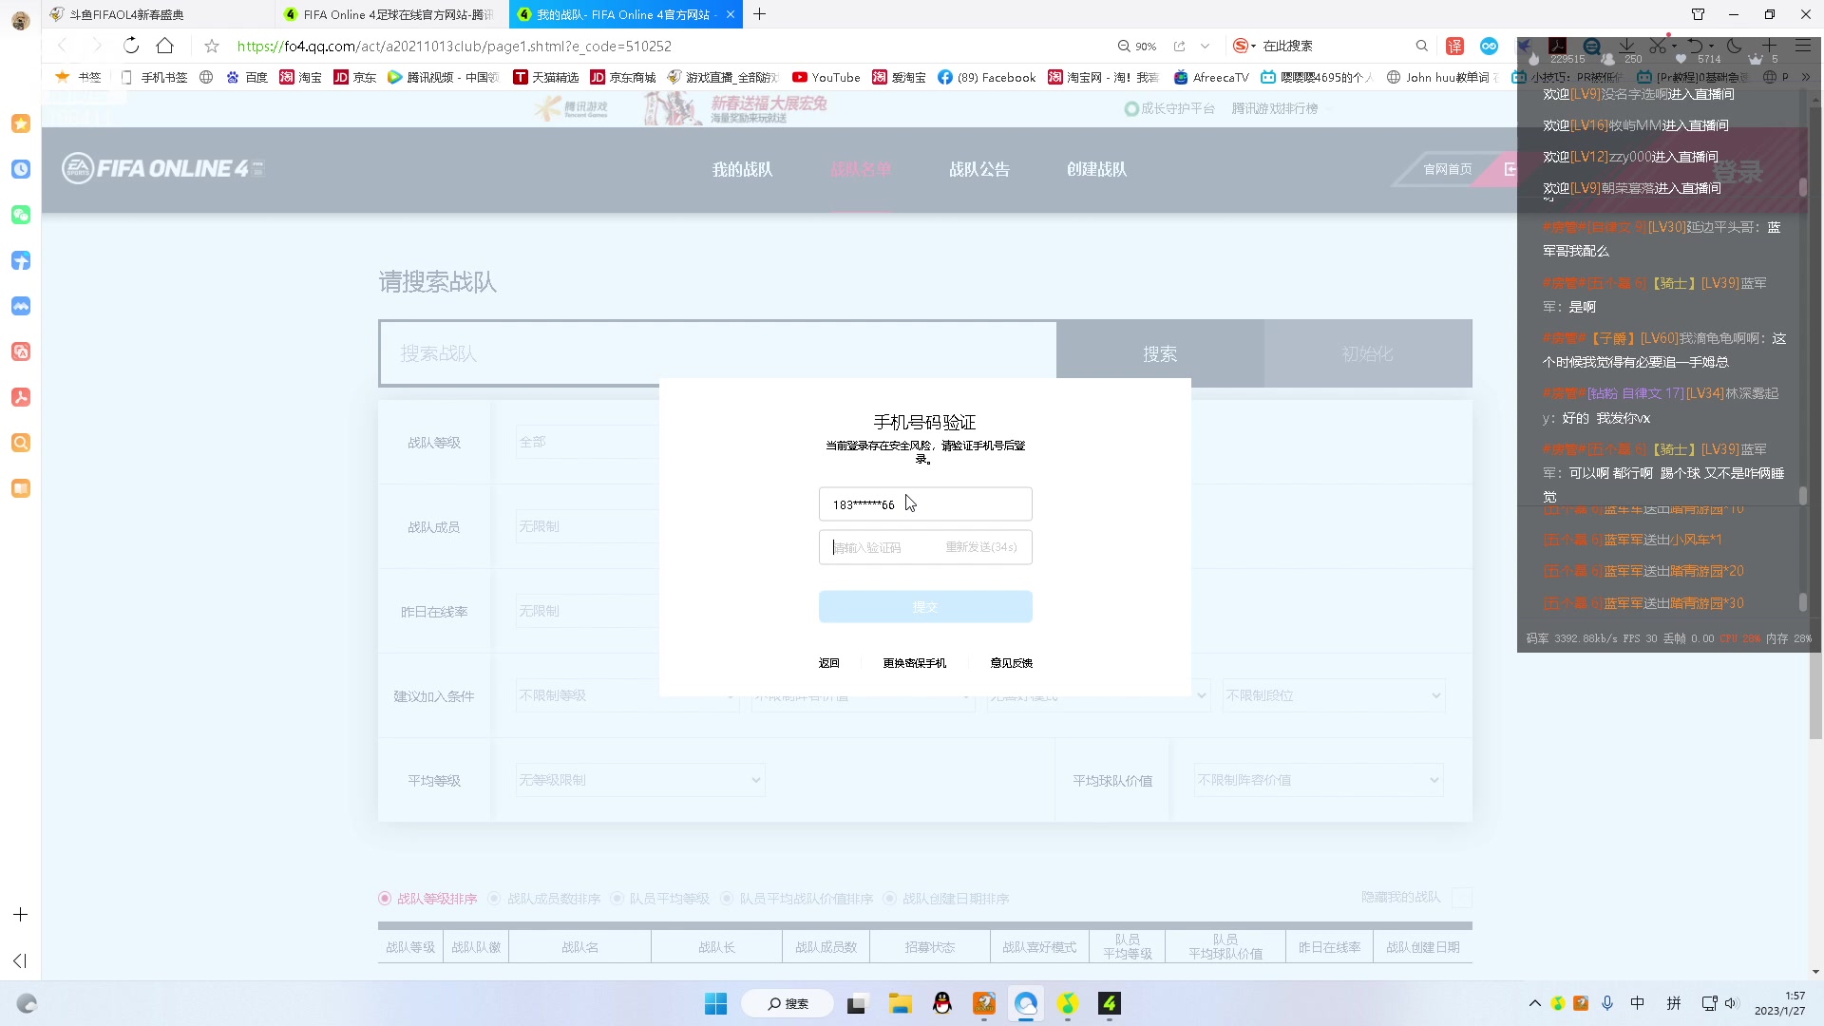Click the share icon in address bar

coord(1179,46)
